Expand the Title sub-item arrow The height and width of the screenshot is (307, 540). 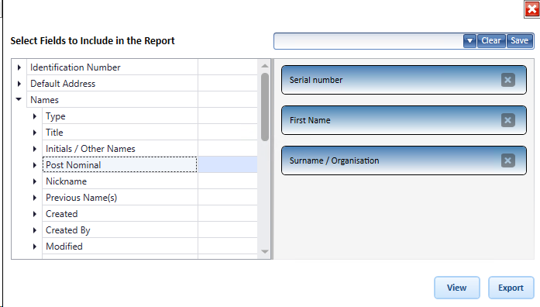coord(35,133)
